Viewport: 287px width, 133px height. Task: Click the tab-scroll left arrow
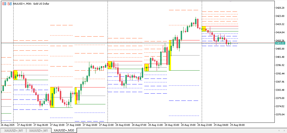click(x=279, y=130)
